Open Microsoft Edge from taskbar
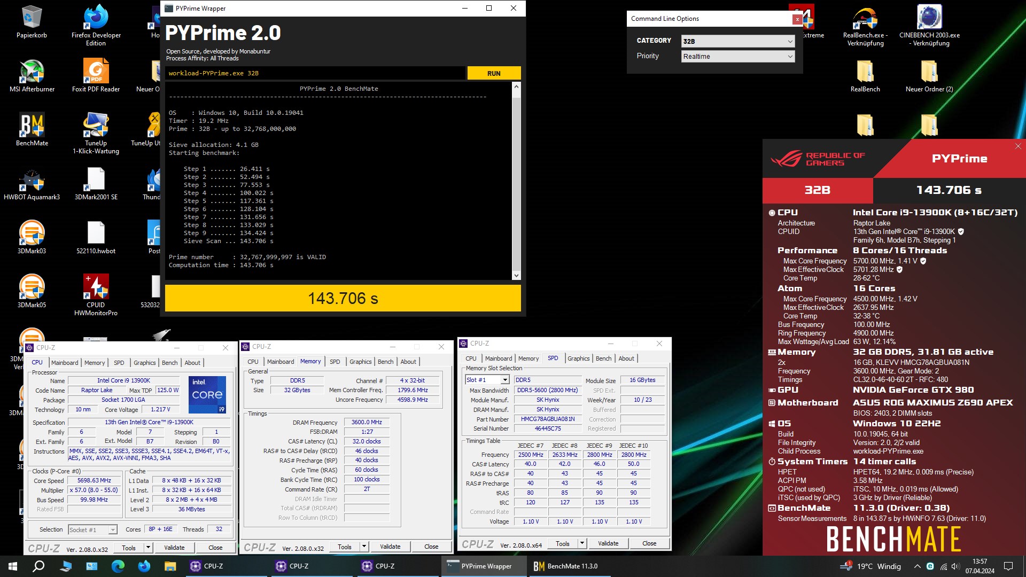This screenshot has width=1026, height=577. [118, 566]
